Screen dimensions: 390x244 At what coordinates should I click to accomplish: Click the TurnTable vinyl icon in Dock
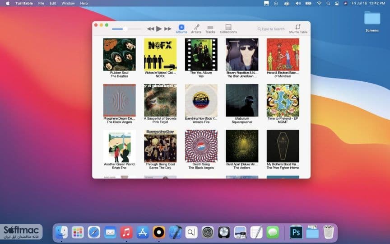159,232
